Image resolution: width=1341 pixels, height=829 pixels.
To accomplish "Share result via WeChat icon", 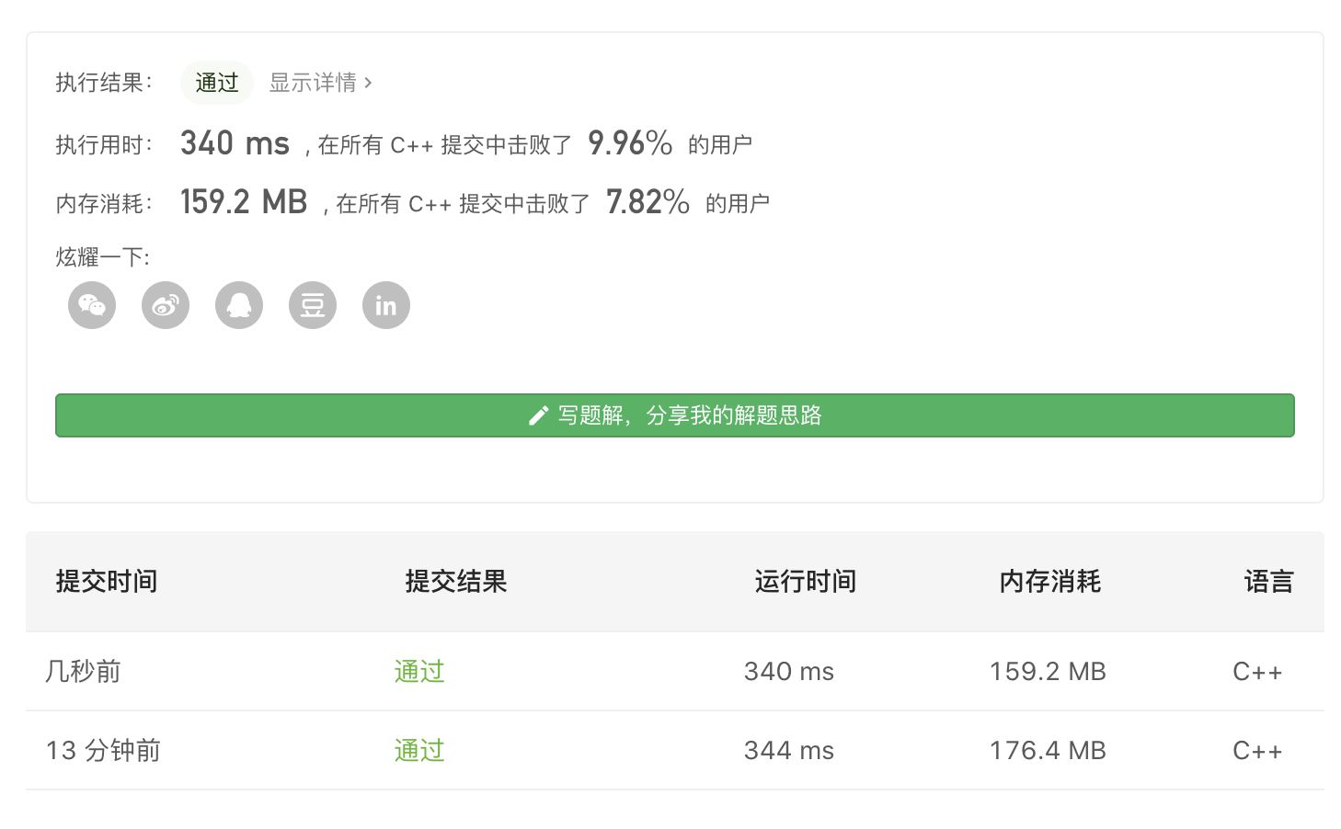I will tap(92, 305).
